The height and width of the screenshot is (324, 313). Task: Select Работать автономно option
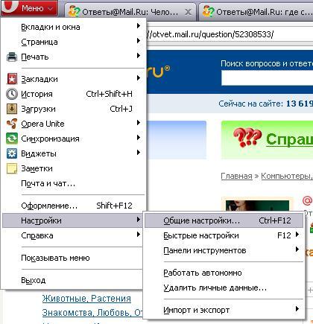pyautogui.click(x=224, y=273)
